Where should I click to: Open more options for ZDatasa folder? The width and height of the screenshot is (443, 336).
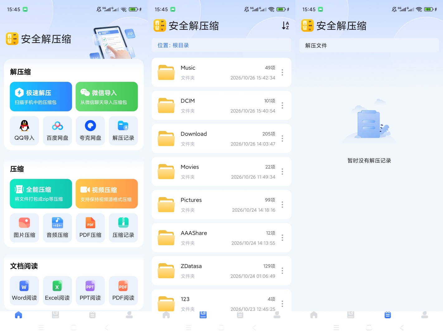point(282,271)
